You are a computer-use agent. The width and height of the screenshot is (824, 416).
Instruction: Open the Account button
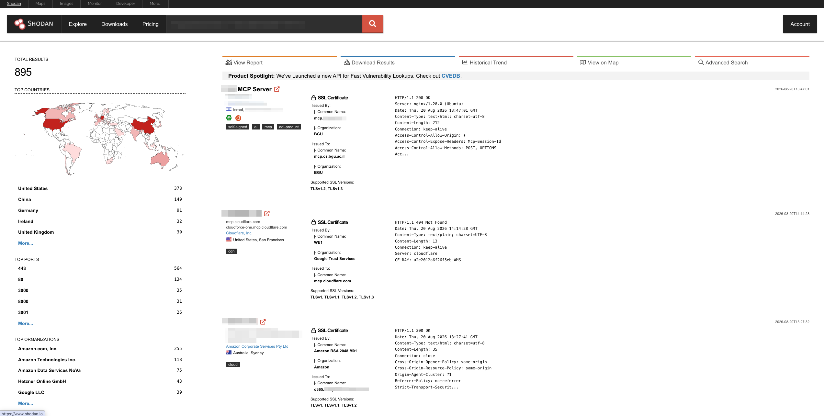click(x=800, y=24)
